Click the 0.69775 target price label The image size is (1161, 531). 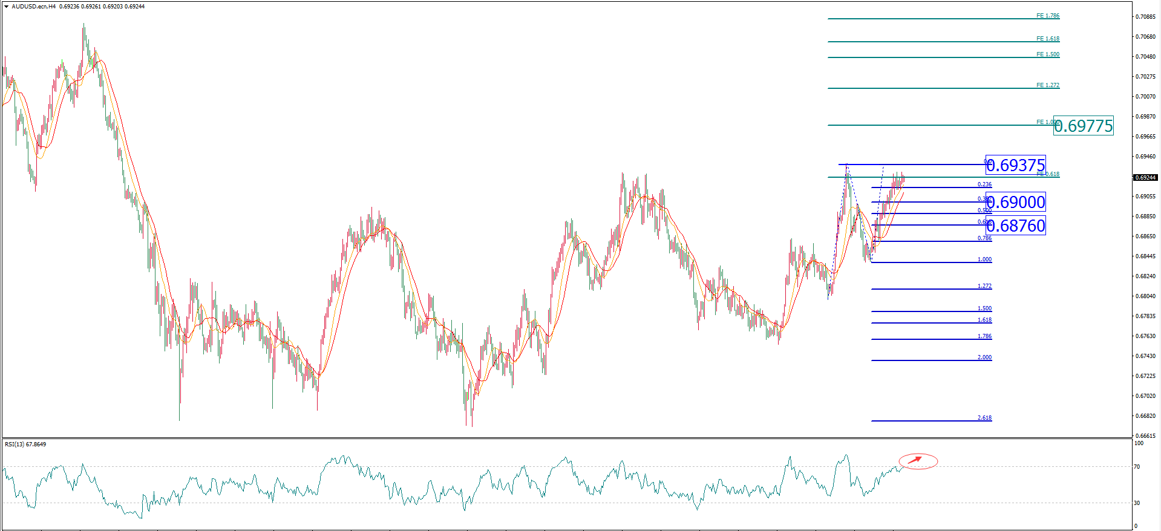[1083, 126]
